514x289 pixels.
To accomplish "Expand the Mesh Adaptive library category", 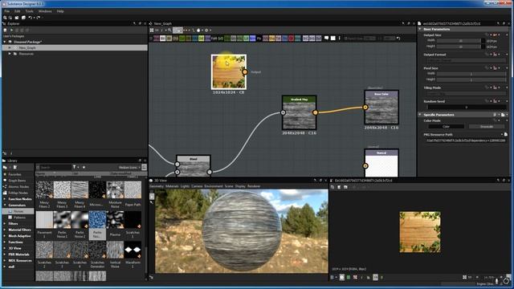I will coord(5,236).
